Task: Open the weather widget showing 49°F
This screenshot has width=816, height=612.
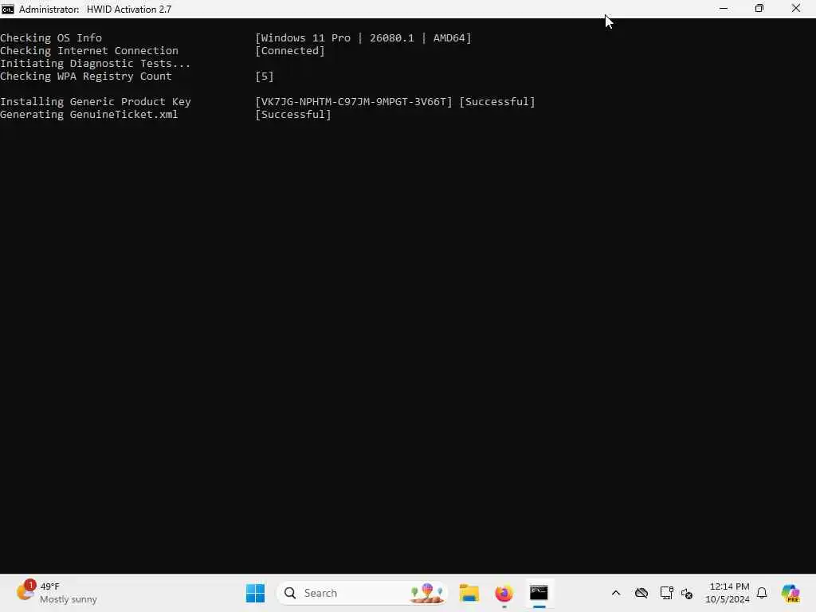Action: [x=57, y=593]
